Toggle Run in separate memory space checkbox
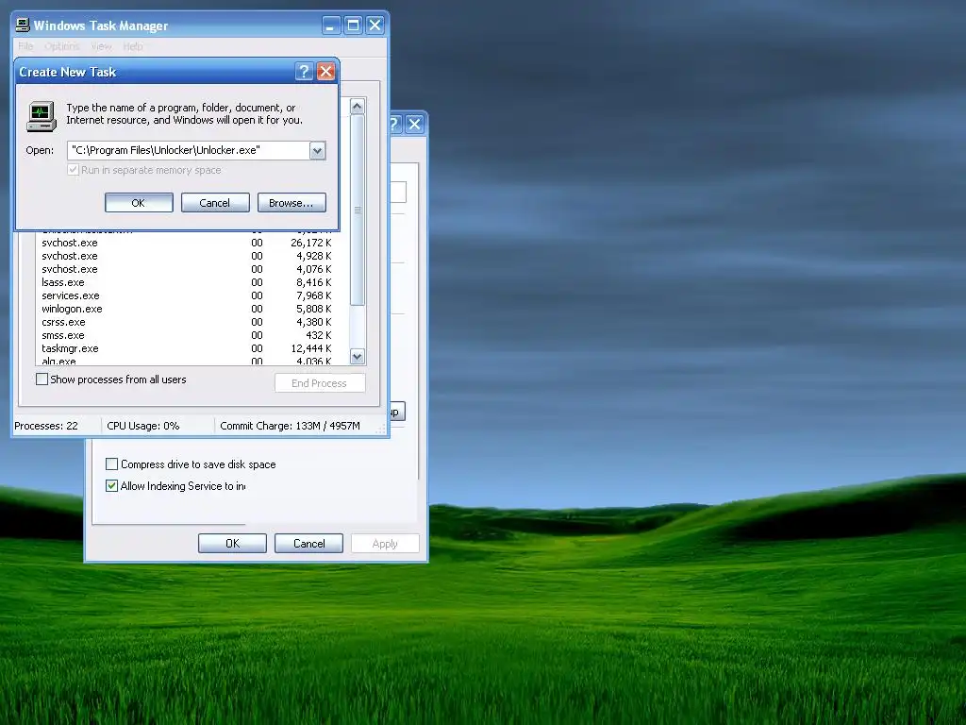 (x=73, y=170)
